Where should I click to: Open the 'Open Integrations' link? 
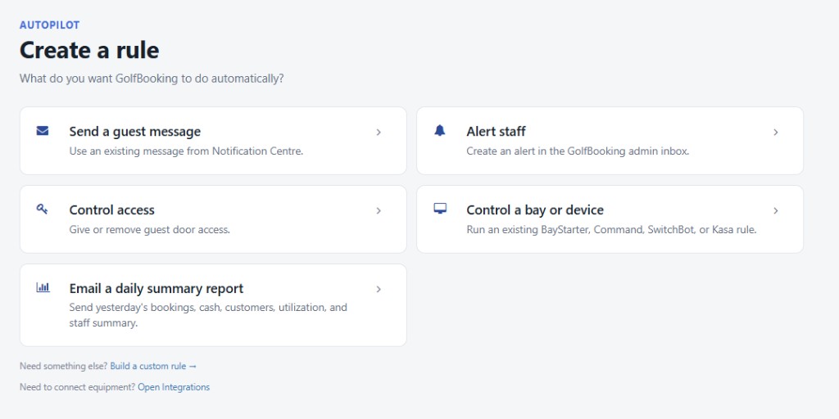tap(174, 387)
